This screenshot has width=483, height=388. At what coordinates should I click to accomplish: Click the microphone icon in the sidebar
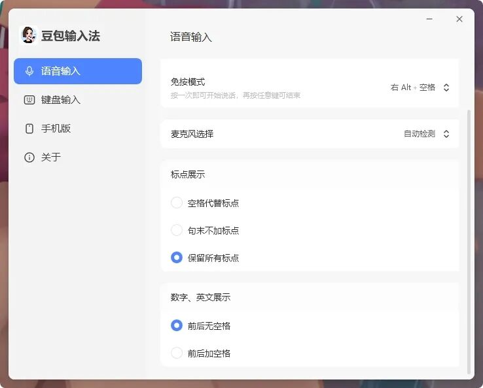pyautogui.click(x=29, y=71)
